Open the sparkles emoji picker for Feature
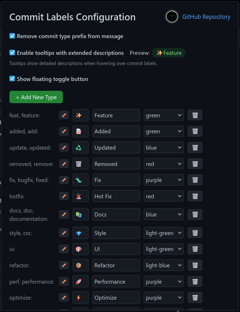The width and height of the screenshot is (240, 312). [81, 115]
